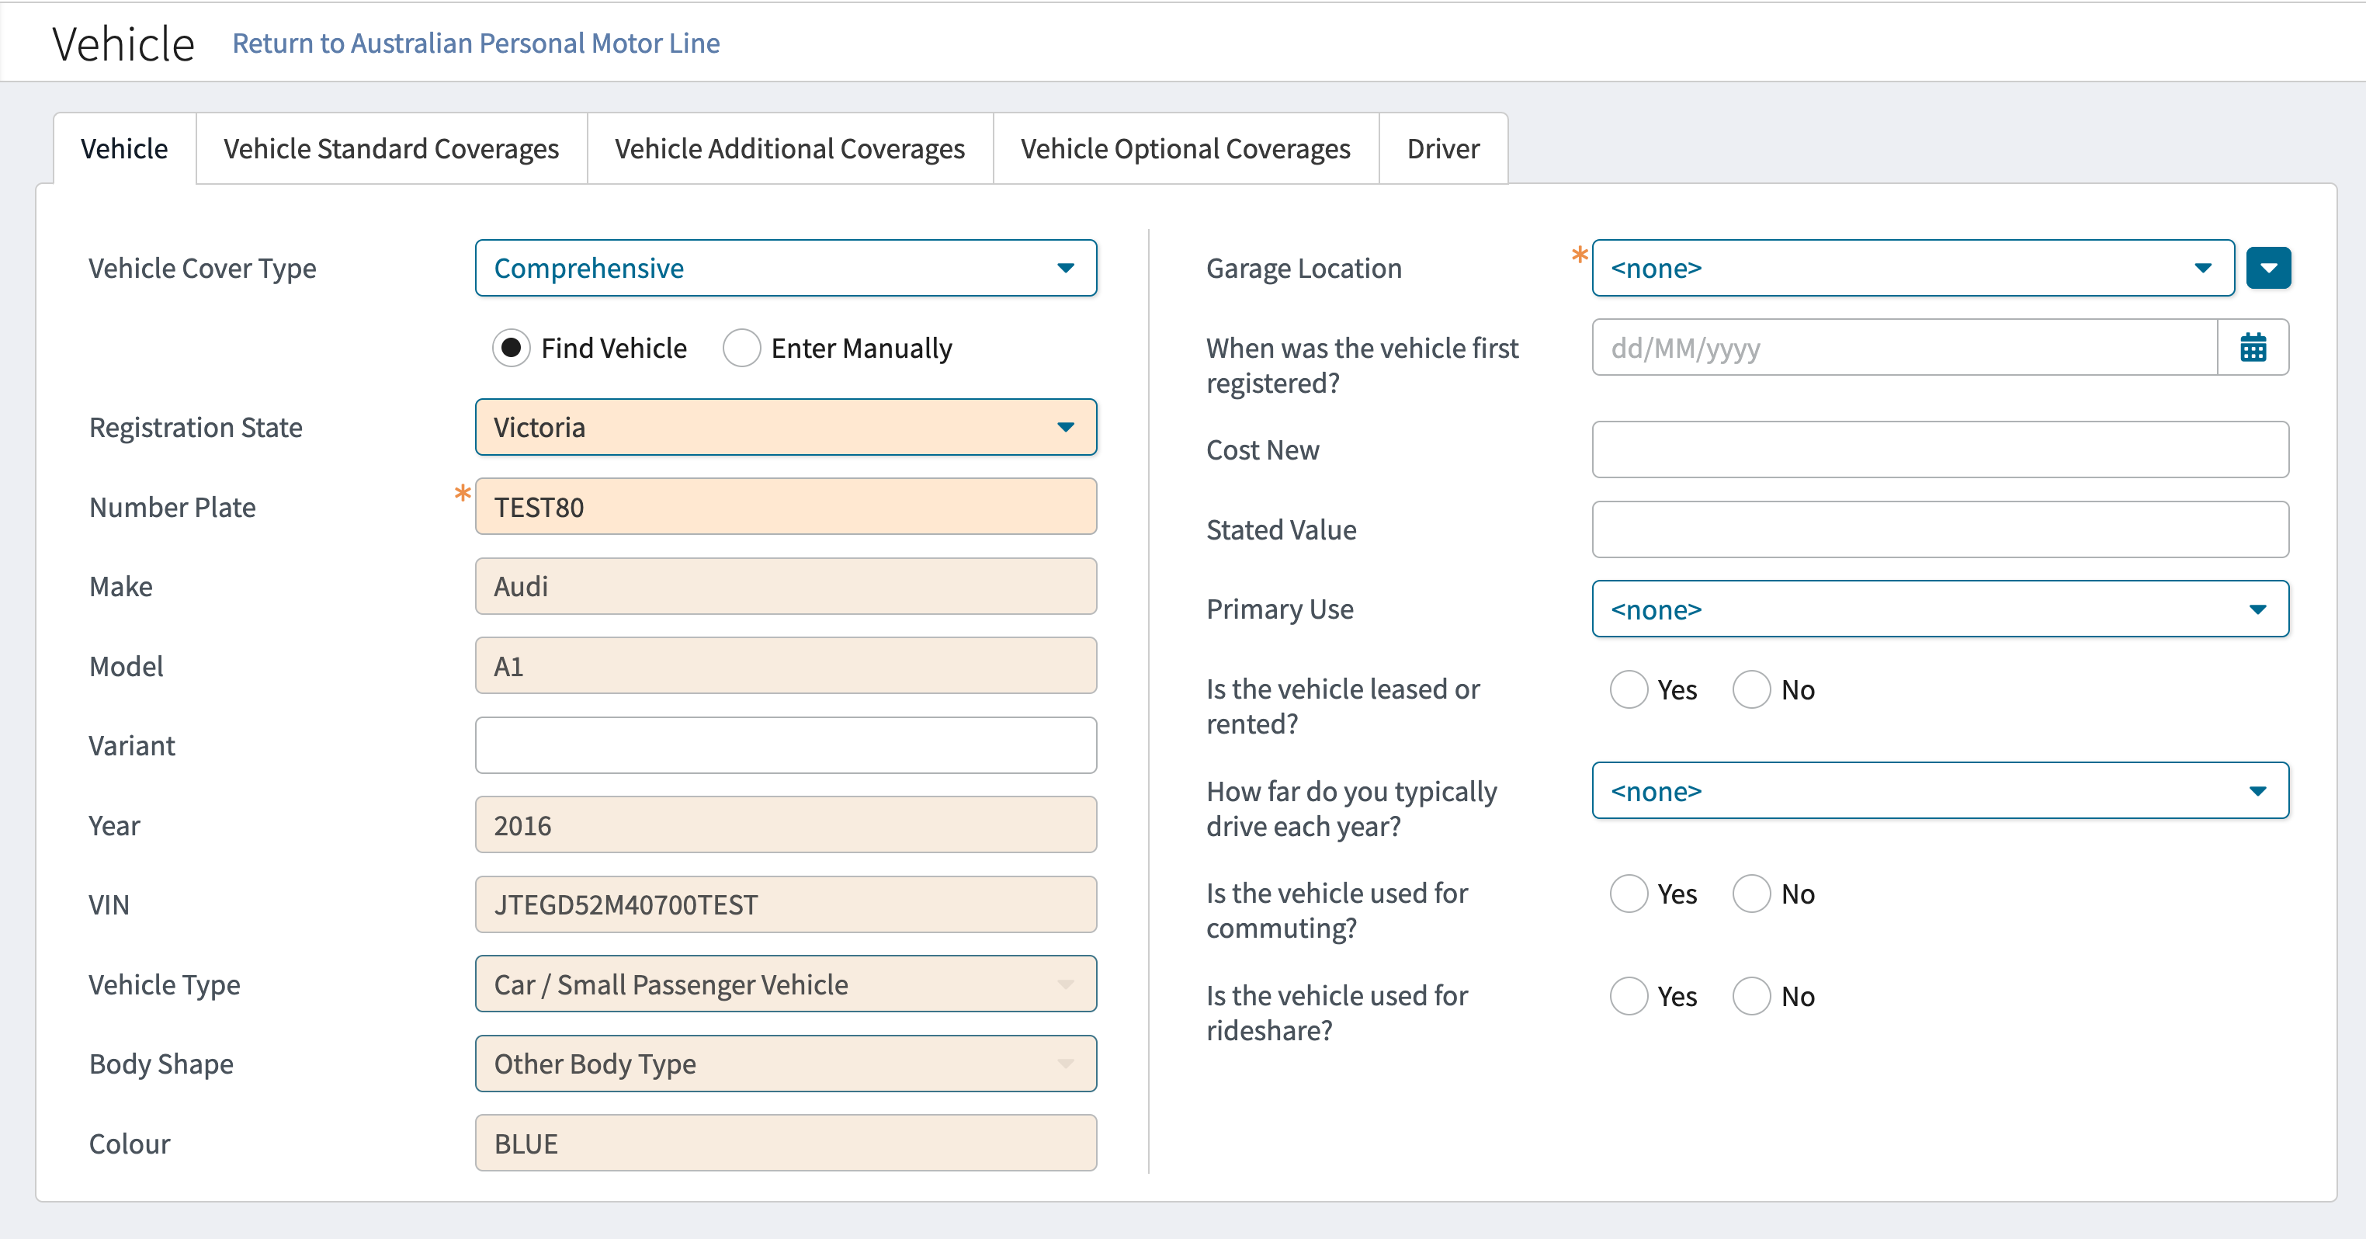The width and height of the screenshot is (2366, 1239).
Task: Open the Vehicle Additional Coverages tab
Action: [x=789, y=149]
